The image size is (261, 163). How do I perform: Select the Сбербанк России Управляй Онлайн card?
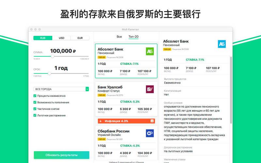[126, 143]
